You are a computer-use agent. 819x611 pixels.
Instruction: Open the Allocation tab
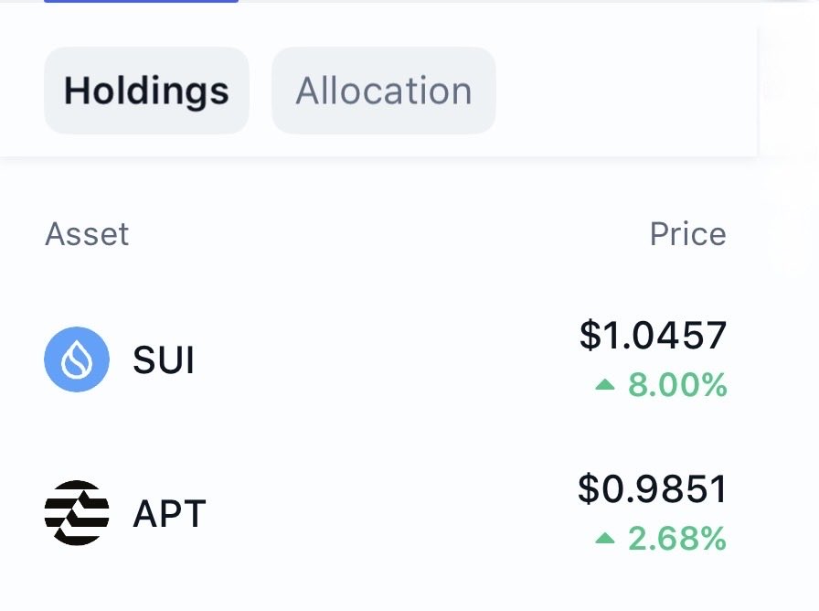pyautogui.click(x=384, y=91)
